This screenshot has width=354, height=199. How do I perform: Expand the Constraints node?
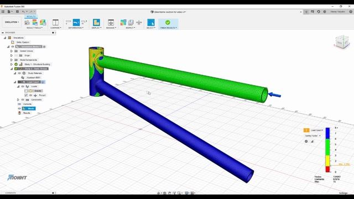[x=18, y=99]
